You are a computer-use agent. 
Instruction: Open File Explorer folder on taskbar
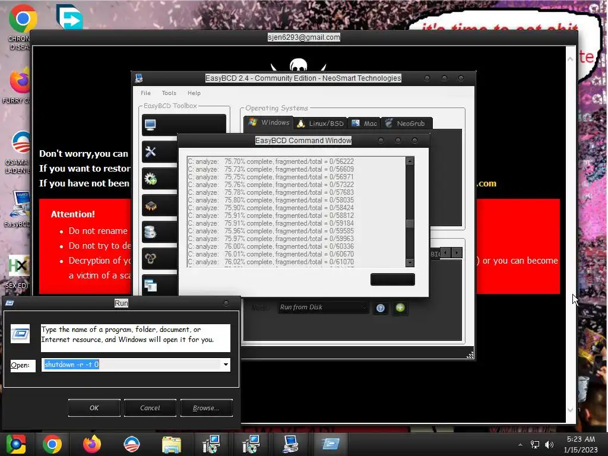point(172,444)
